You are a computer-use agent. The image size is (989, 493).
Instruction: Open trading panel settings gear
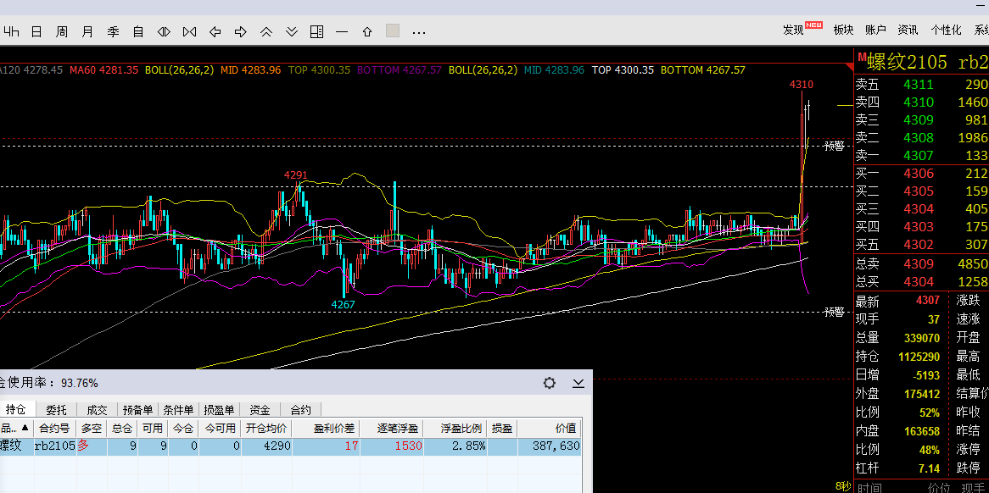[x=550, y=383]
